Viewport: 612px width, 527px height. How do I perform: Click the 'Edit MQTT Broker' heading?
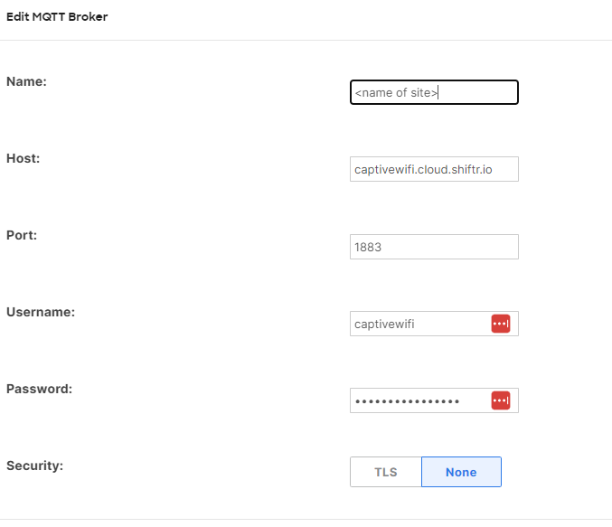click(57, 17)
